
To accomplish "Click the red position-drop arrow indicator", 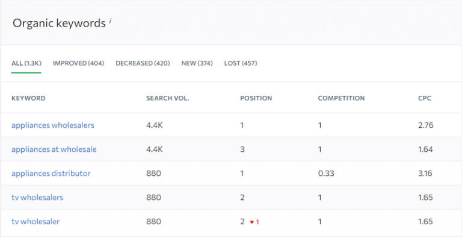I will point(252,222).
